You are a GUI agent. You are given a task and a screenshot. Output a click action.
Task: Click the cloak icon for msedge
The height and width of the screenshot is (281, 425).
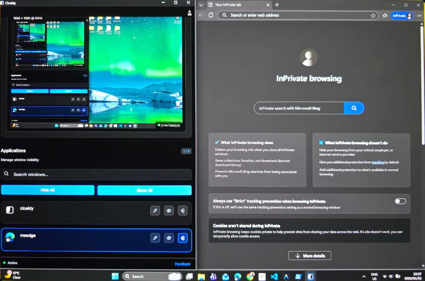[183, 238]
